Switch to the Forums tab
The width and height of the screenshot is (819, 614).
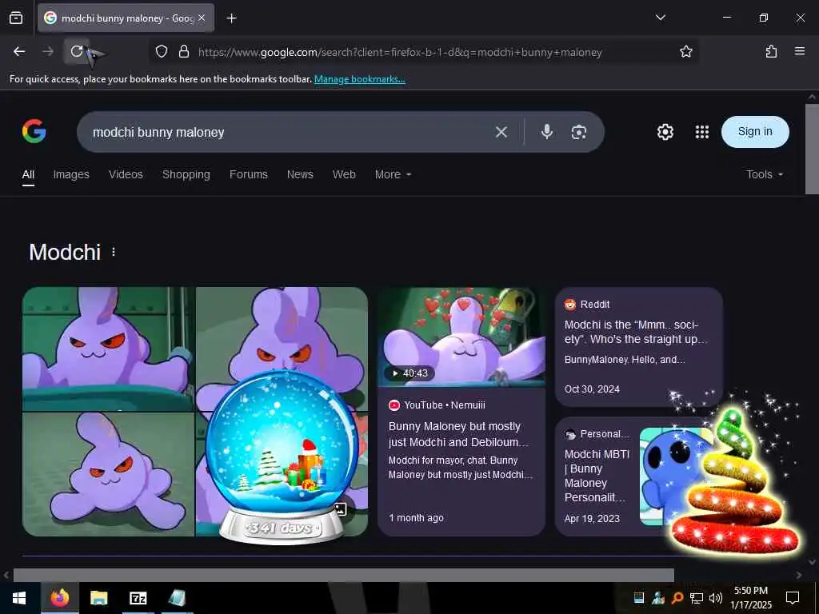pyautogui.click(x=248, y=174)
